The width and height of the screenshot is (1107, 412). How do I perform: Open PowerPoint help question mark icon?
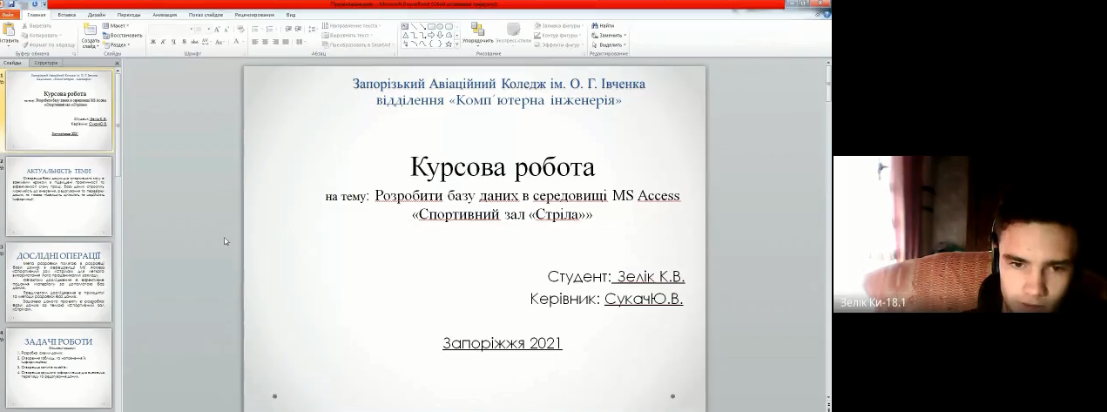824,15
